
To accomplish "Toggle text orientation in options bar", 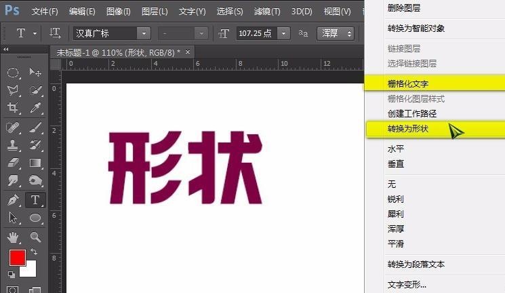I will point(55,33).
